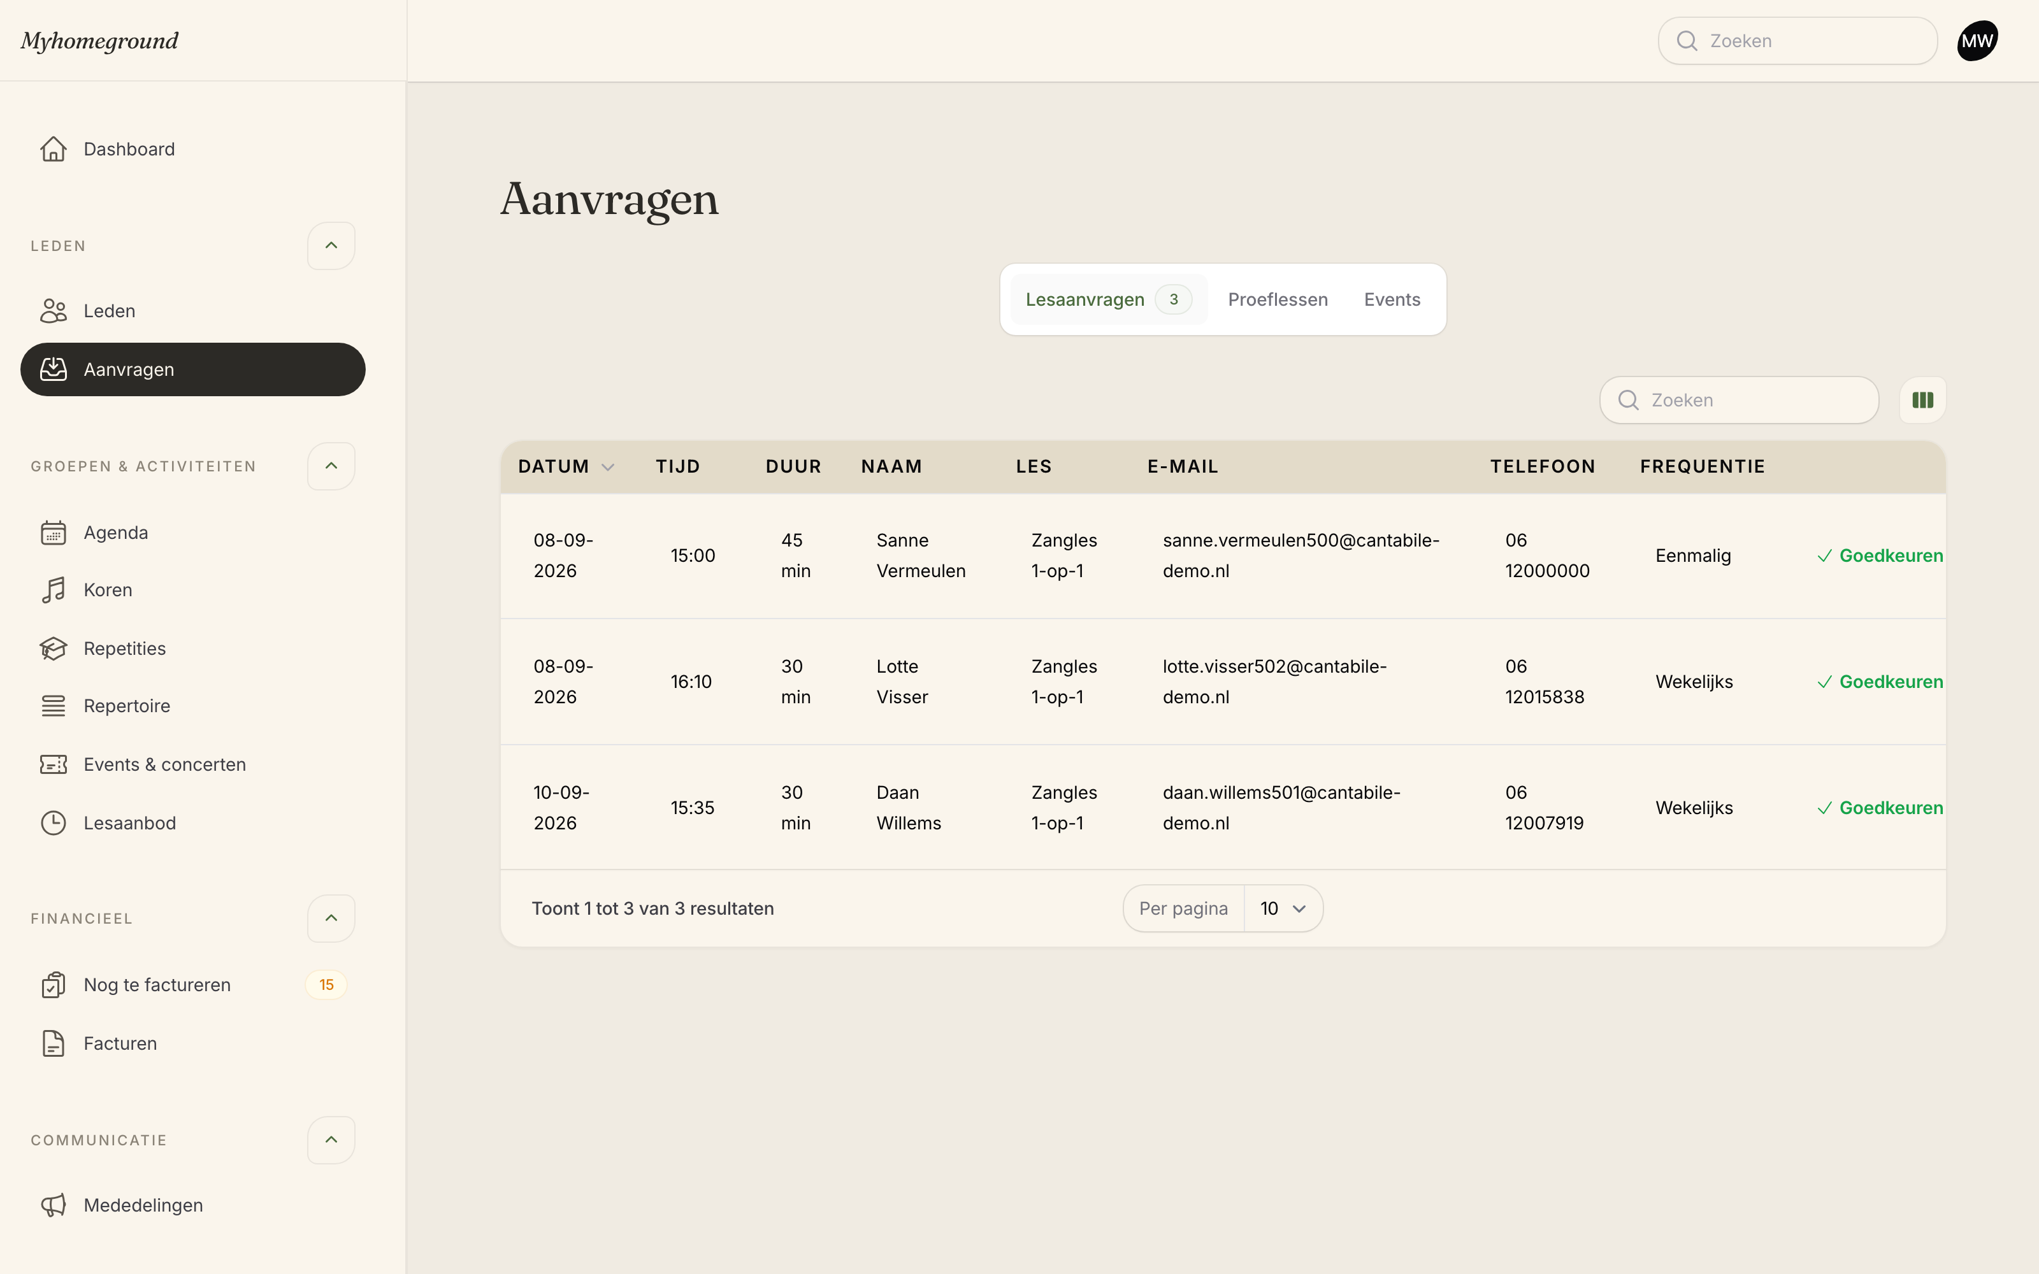2039x1274 pixels.
Task: Click email lotte.visser502@cantabile-demo.nl
Action: [x=1275, y=682]
